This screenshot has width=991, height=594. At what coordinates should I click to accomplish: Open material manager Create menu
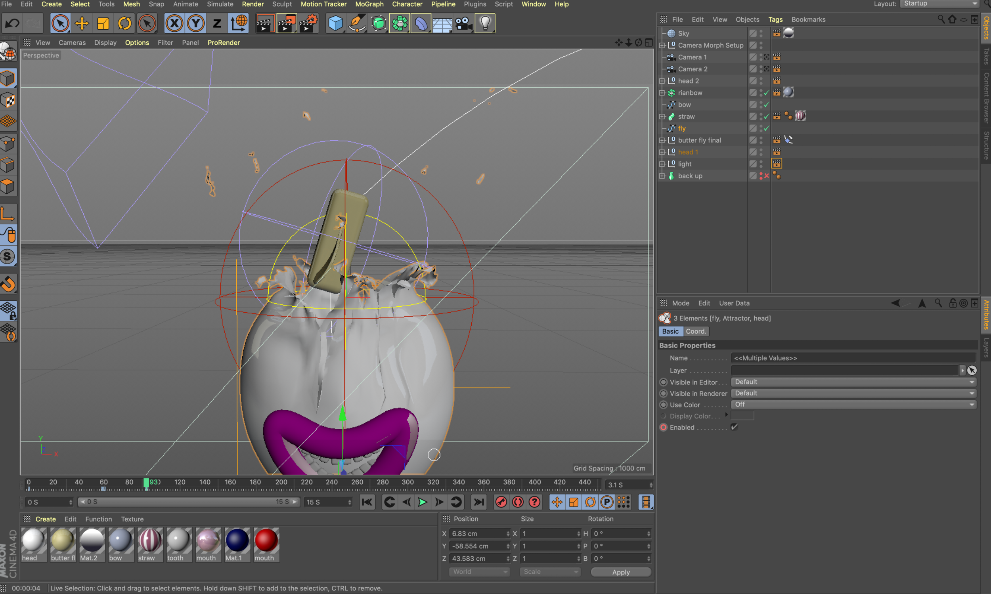click(x=46, y=519)
